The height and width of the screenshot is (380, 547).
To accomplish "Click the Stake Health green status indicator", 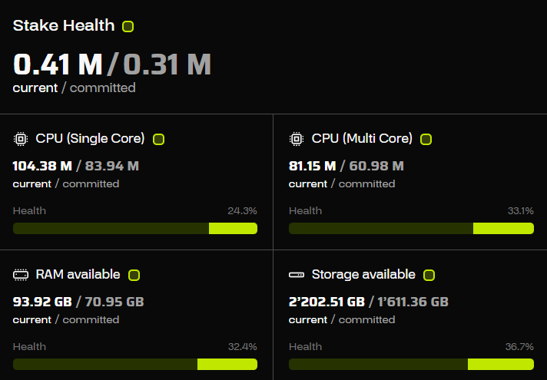I will tap(128, 27).
